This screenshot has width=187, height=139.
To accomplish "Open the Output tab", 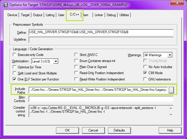I will pos(38,15).
